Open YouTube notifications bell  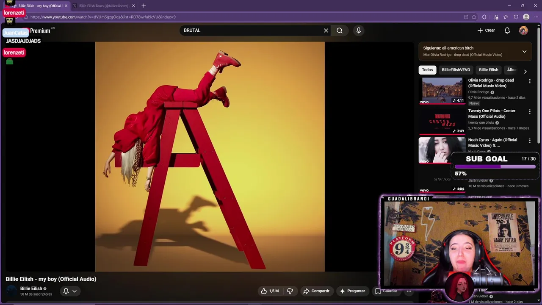pyautogui.click(x=507, y=30)
